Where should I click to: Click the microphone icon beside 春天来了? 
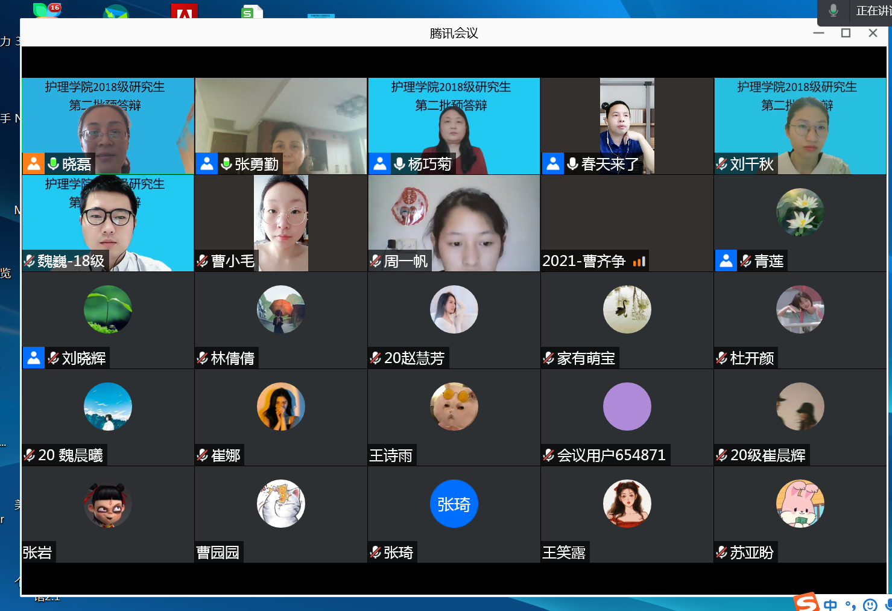point(573,163)
